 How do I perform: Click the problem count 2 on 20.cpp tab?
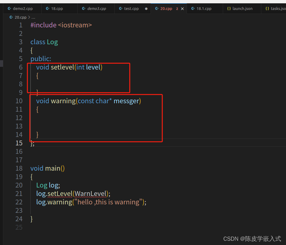pyautogui.click(x=177, y=9)
